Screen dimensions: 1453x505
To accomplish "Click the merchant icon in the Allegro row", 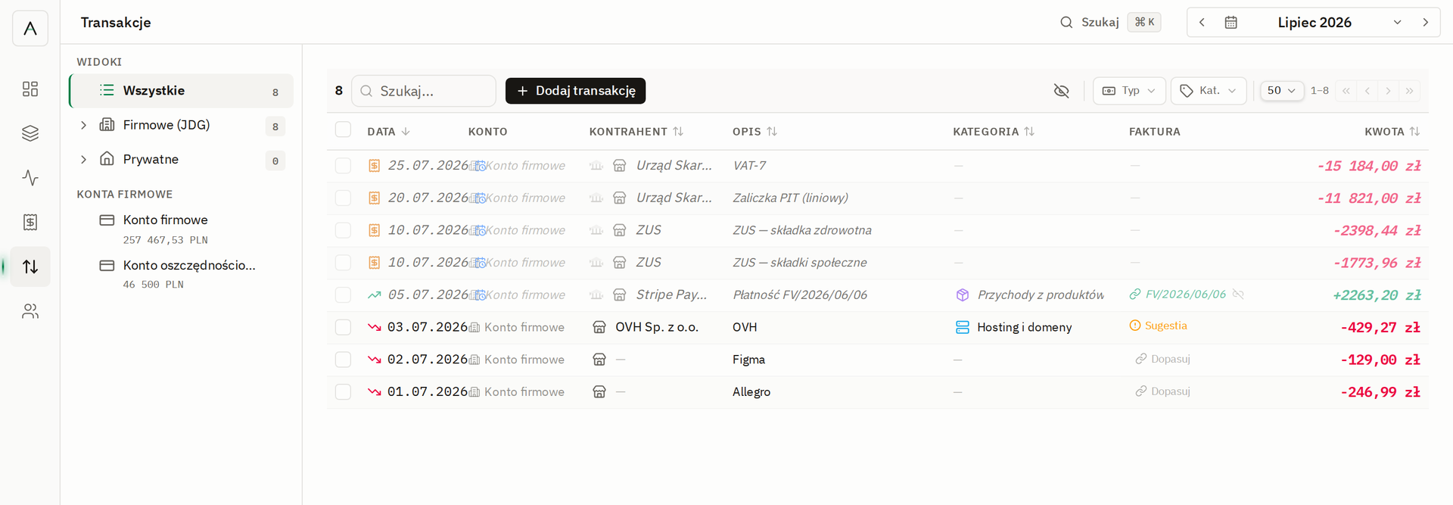I will click(x=599, y=392).
